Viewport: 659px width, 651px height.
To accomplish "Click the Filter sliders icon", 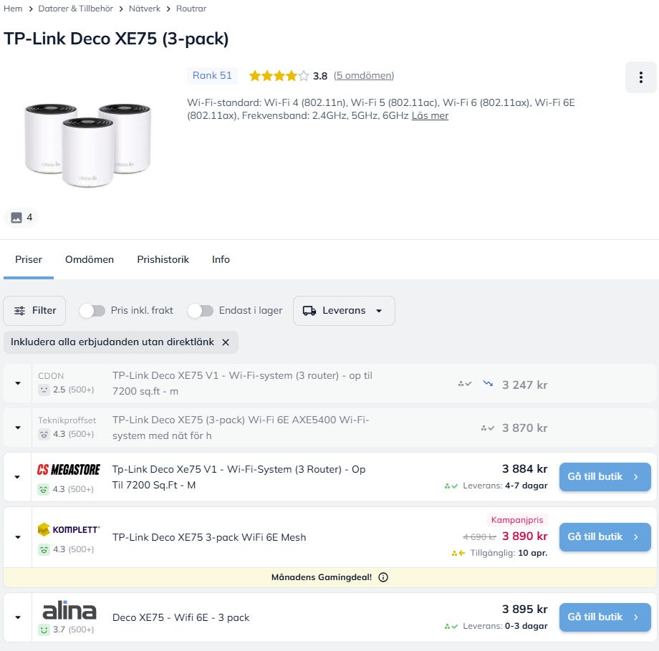I will point(20,311).
